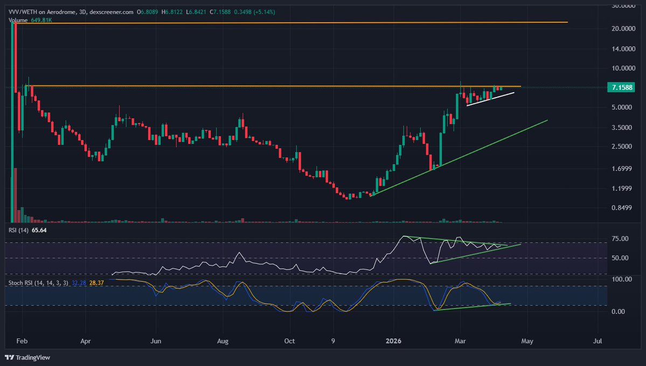Click the upper orange horizontal line near 20.0000
Screen dimensions: 646x366
(x=323, y=23)
